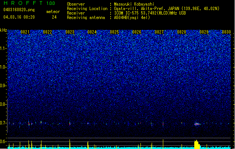Click the 0823 time marker
This screenshot has height=149, width=235.
point(70,32)
